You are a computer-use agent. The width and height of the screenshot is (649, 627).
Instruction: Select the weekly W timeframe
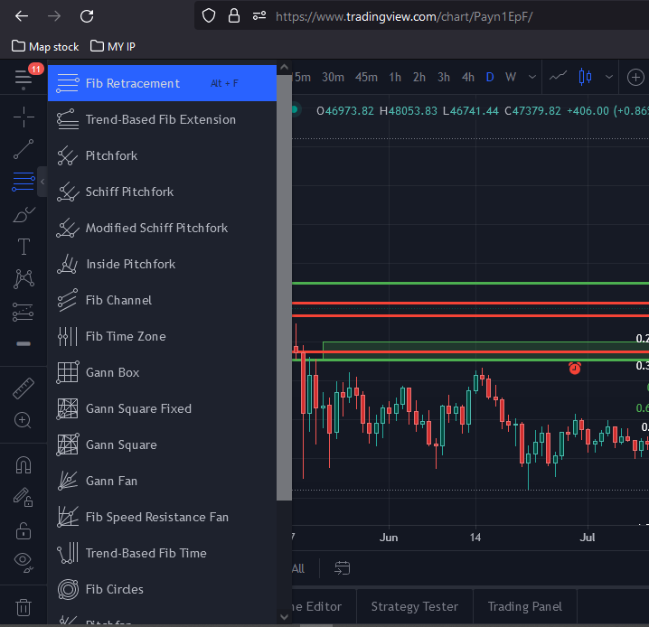coord(511,78)
